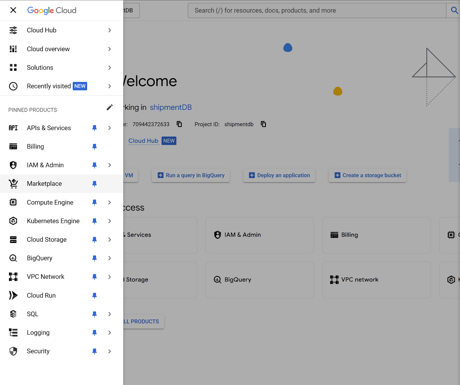Open the Cloud overview menu item
This screenshot has width=460, height=385.
[x=48, y=49]
